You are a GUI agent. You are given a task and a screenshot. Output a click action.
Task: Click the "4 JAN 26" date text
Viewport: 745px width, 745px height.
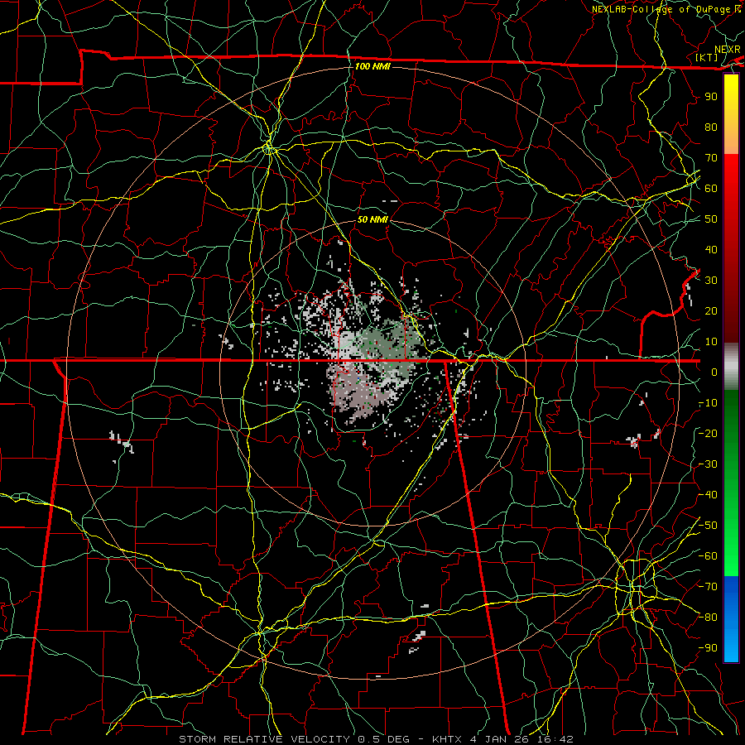click(499, 739)
